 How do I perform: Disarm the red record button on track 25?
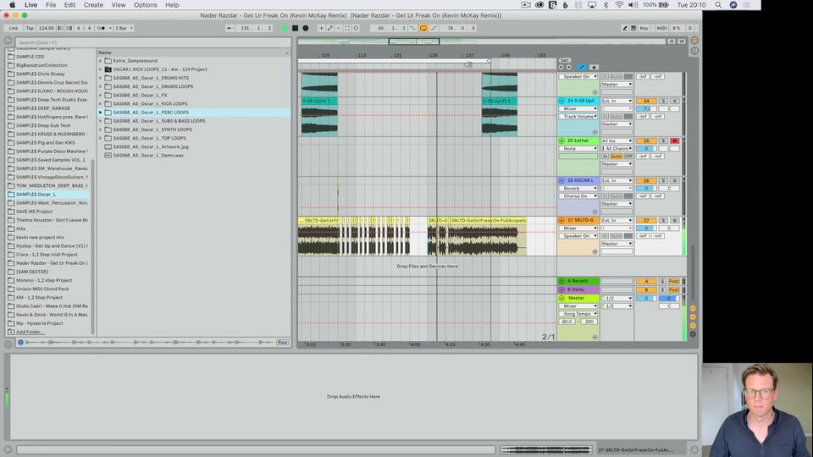pyautogui.click(x=674, y=140)
